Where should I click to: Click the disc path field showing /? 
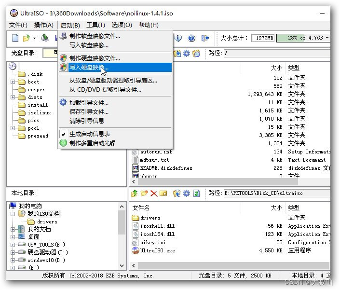[x=277, y=54]
